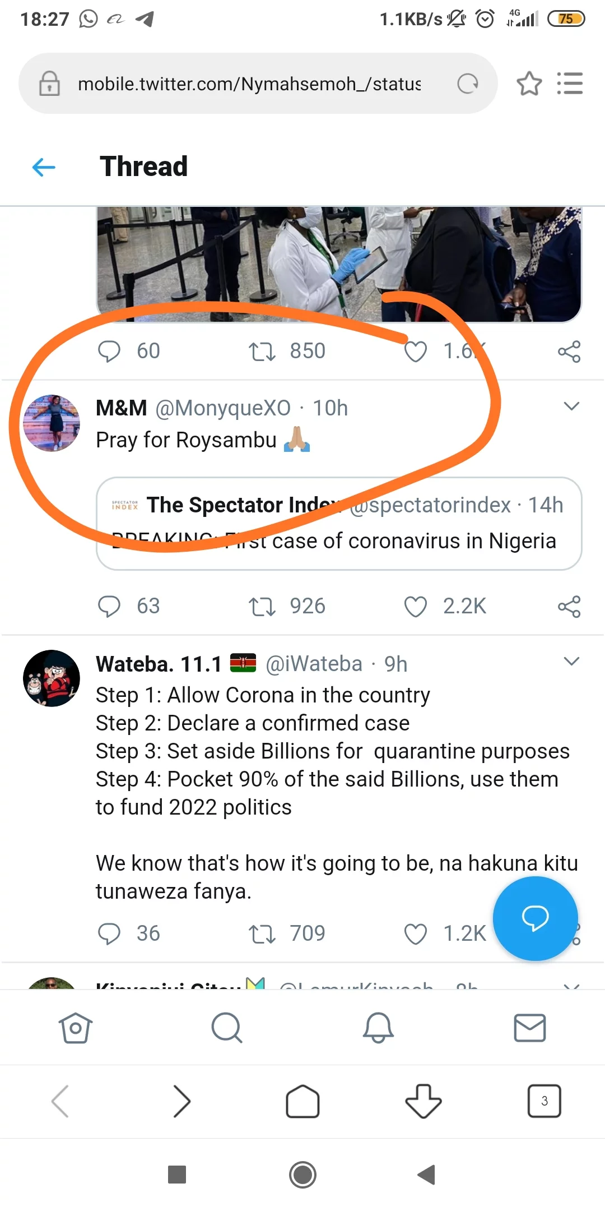
Task: Bookmark this page with the star icon
Action: pos(529,84)
